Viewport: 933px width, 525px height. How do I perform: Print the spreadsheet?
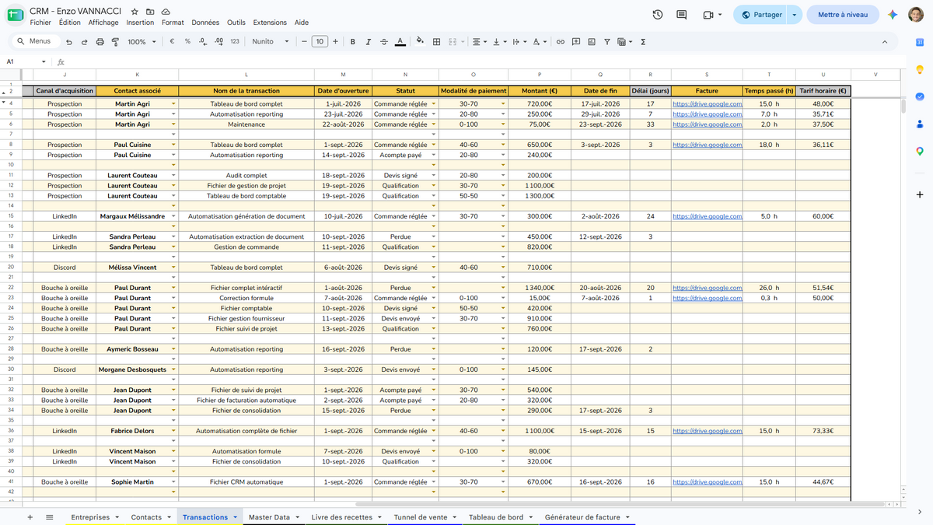pyautogui.click(x=100, y=42)
